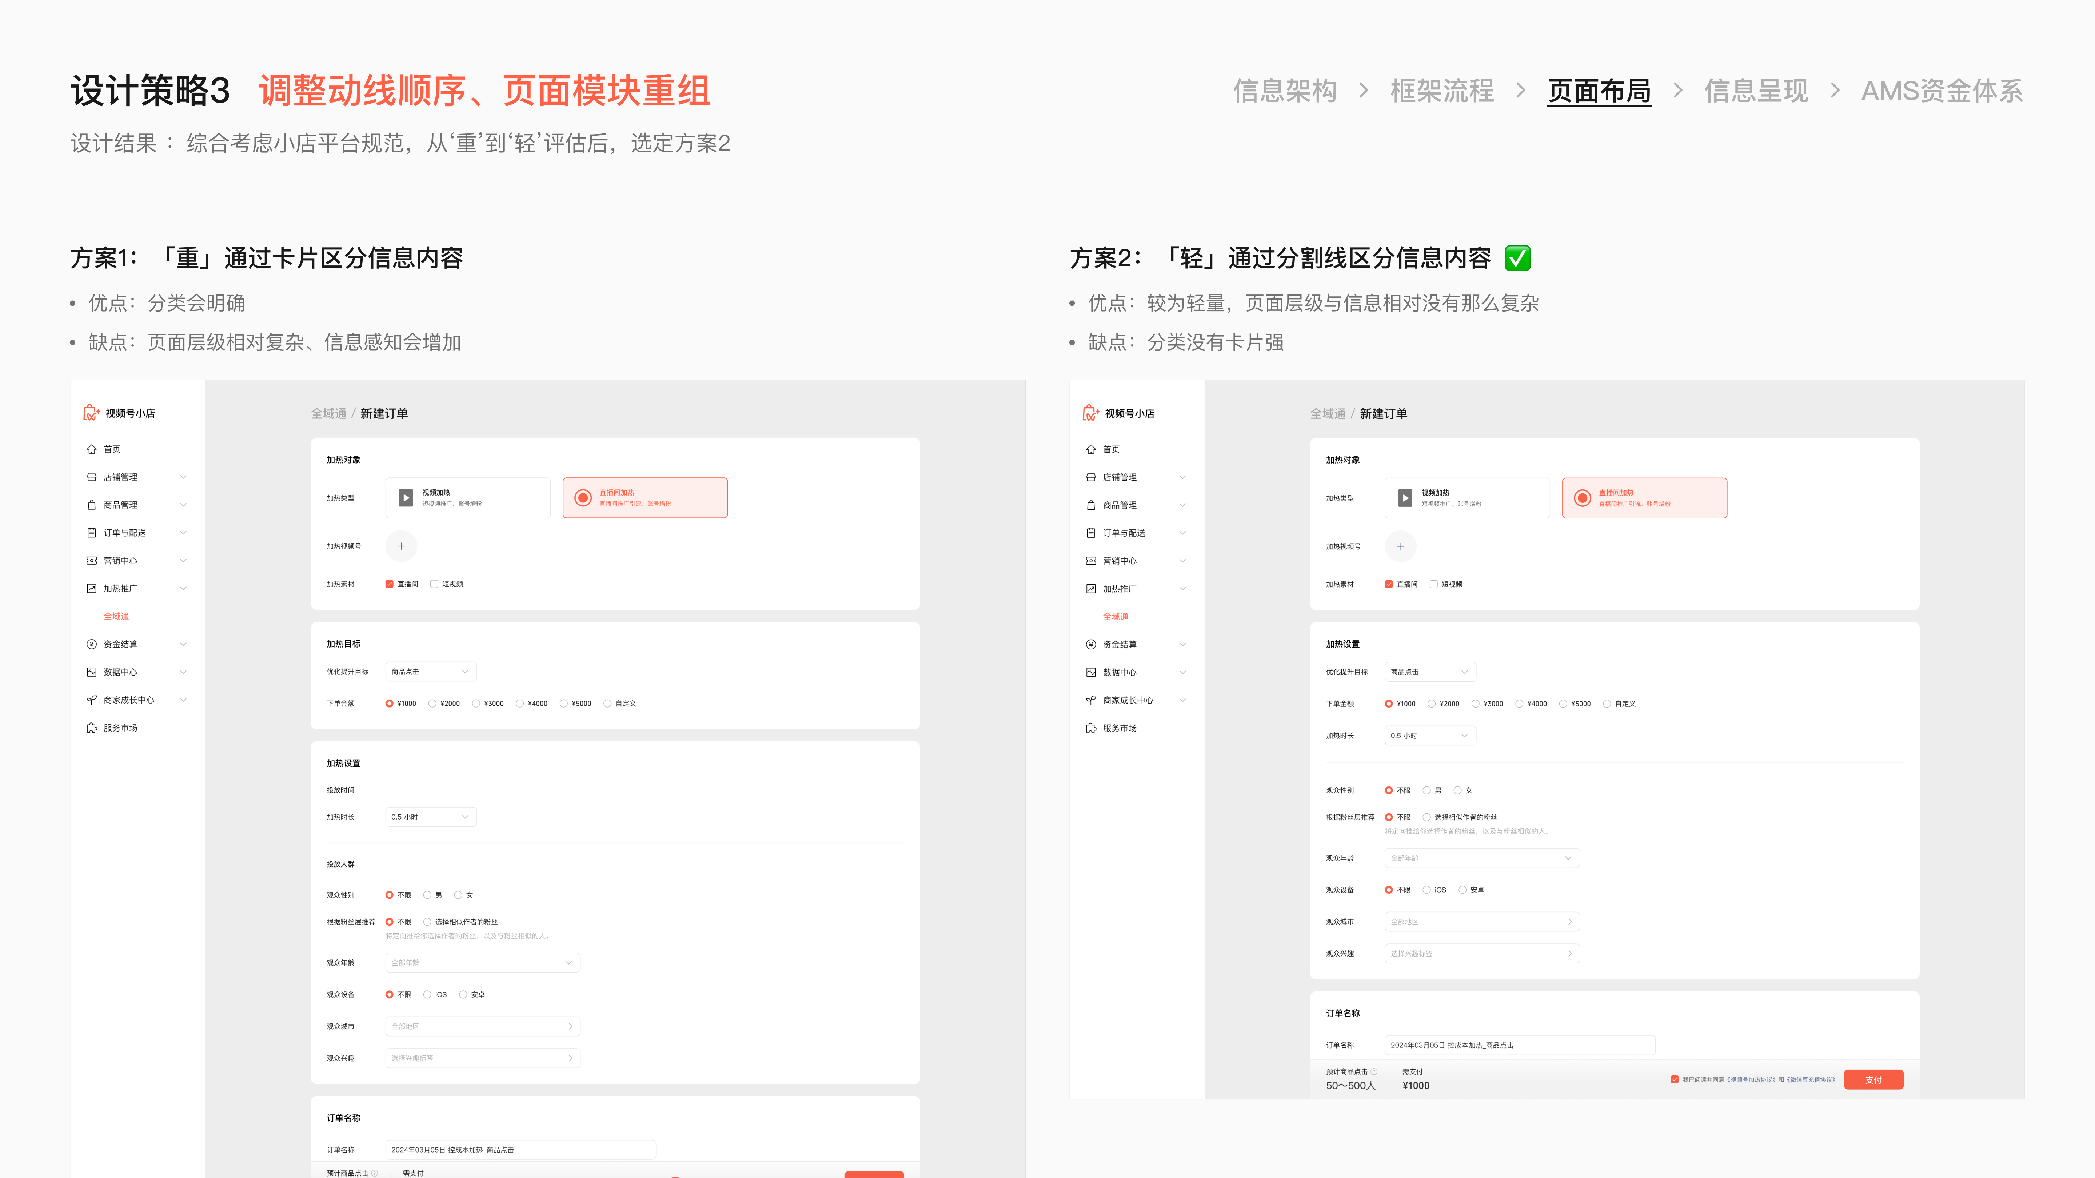The image size is (2095, 1178).
Task: Open 商品点击 dropdown in left mockup
Action: pos(431,672)
